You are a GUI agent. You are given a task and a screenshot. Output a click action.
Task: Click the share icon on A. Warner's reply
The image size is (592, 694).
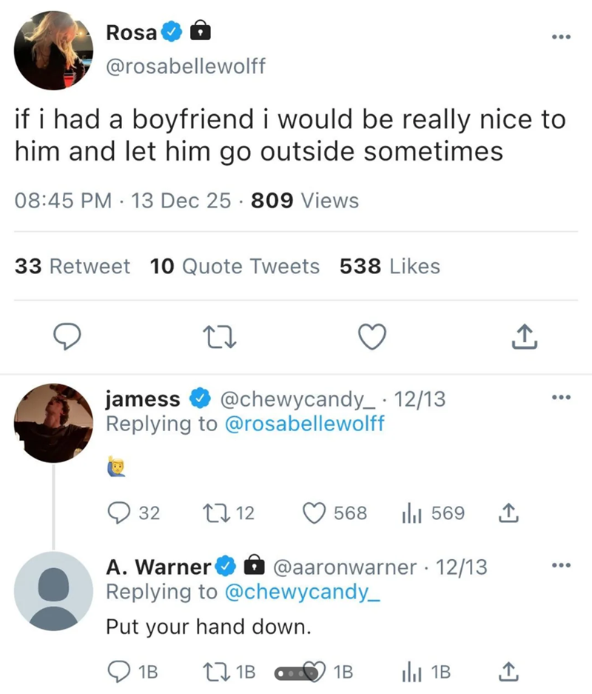pyautogui.click(x=508, y=672)
